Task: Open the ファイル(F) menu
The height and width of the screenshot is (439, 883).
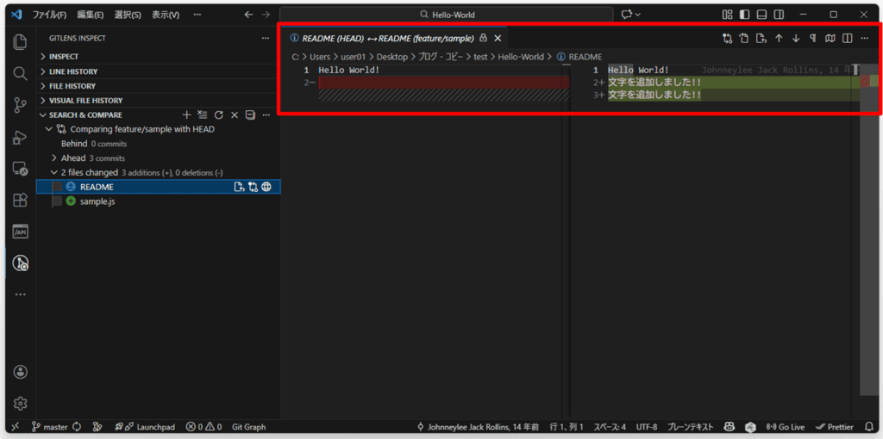Action: 49,15
